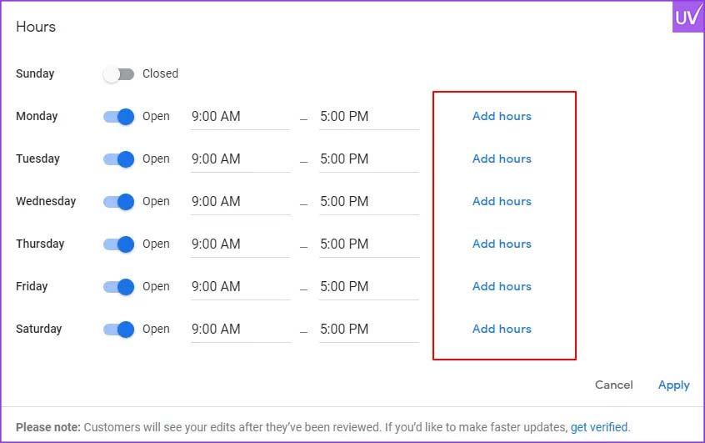
Task: Turn off Friday's open toggle
Action: click(x=118, y=287)
